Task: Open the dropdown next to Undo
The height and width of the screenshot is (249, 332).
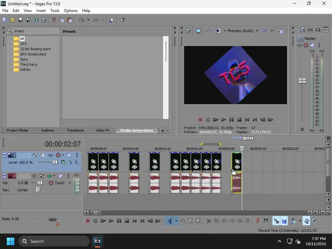Action: click(88, 20)
